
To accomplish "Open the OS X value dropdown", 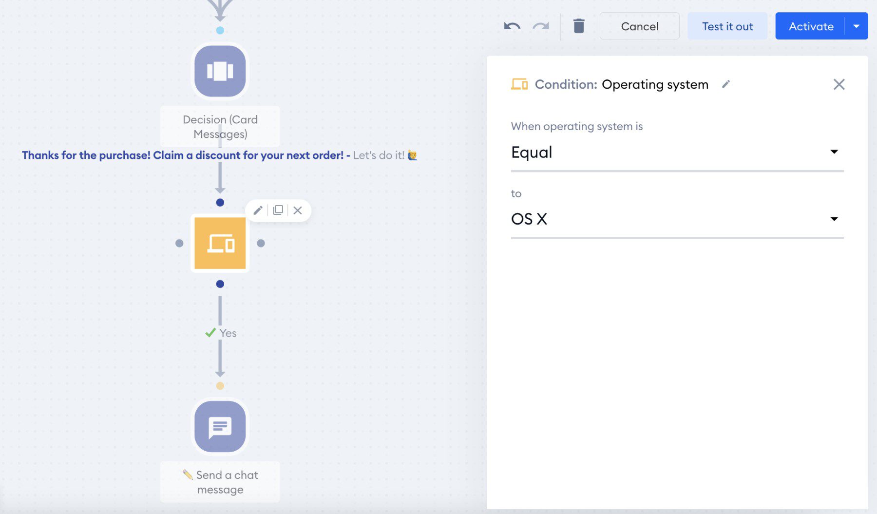I will click(834, 218).
